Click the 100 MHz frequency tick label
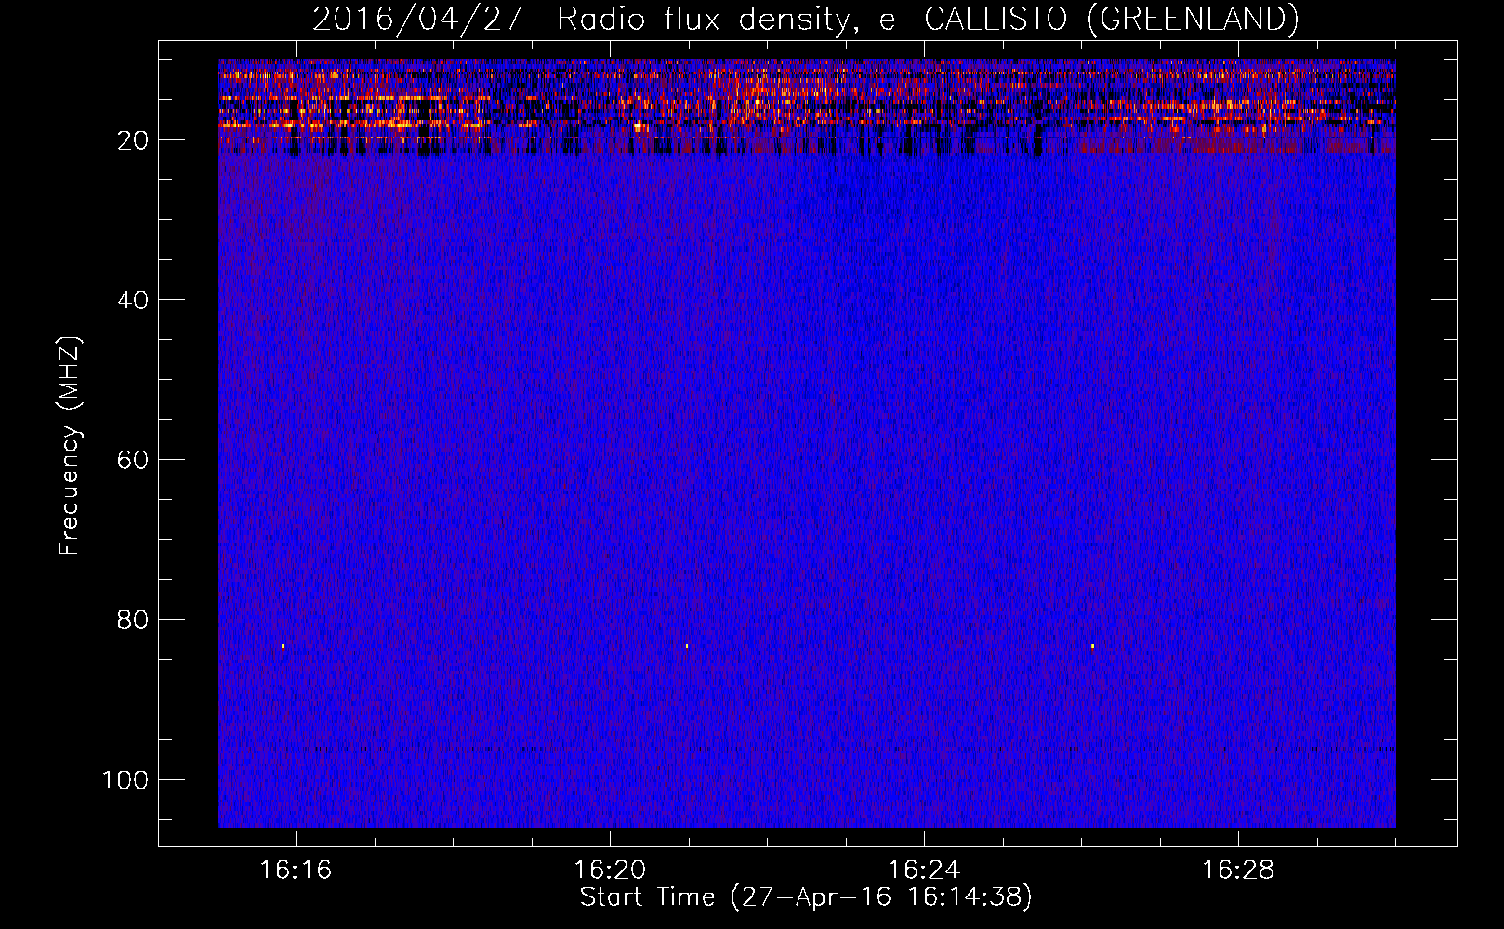This screenshot has width=1504, height=929. tap(125, 779)
